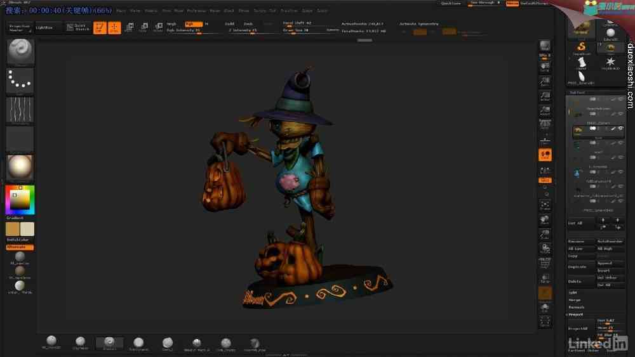
Task: Click Activate Symmetry
Action: [x=418, y=24]
